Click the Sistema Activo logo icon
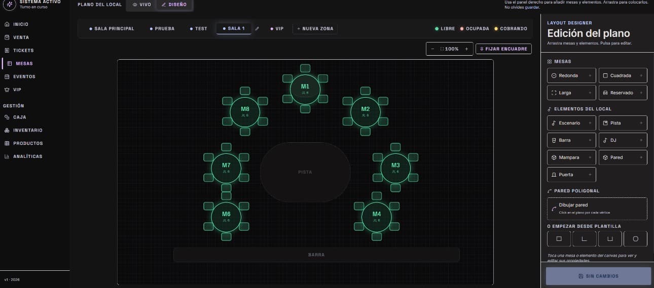 pyautogui.click(x=9, y=4)
